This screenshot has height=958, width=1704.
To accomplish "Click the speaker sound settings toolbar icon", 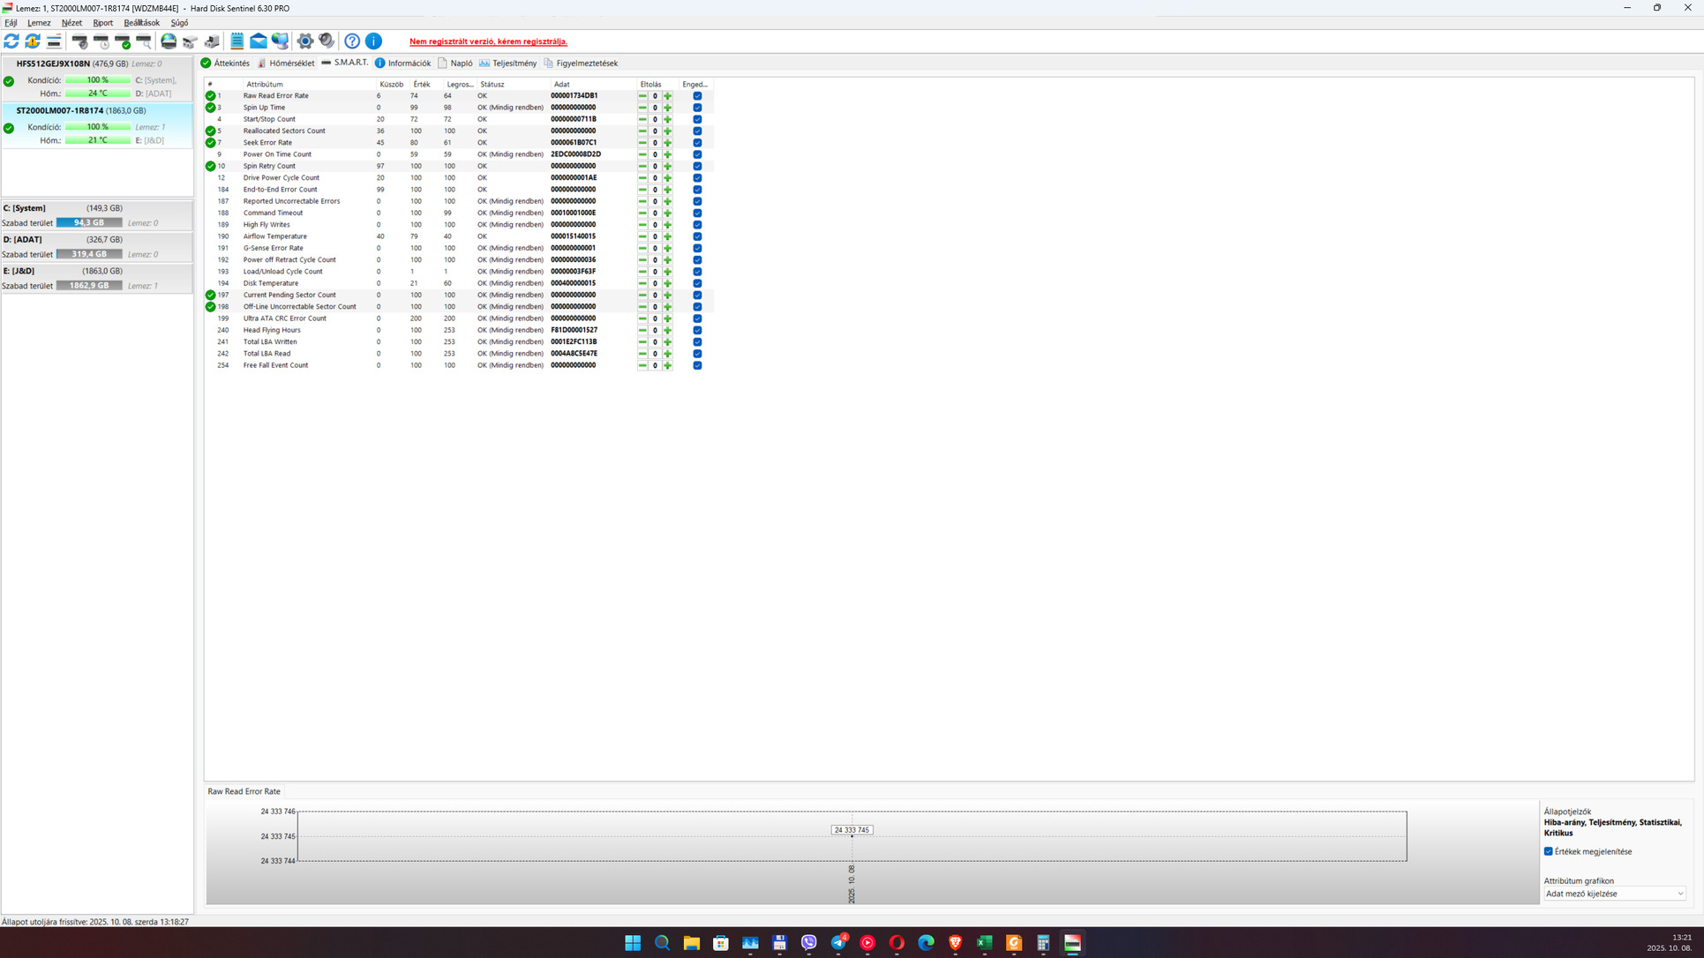I will [327, 41].
